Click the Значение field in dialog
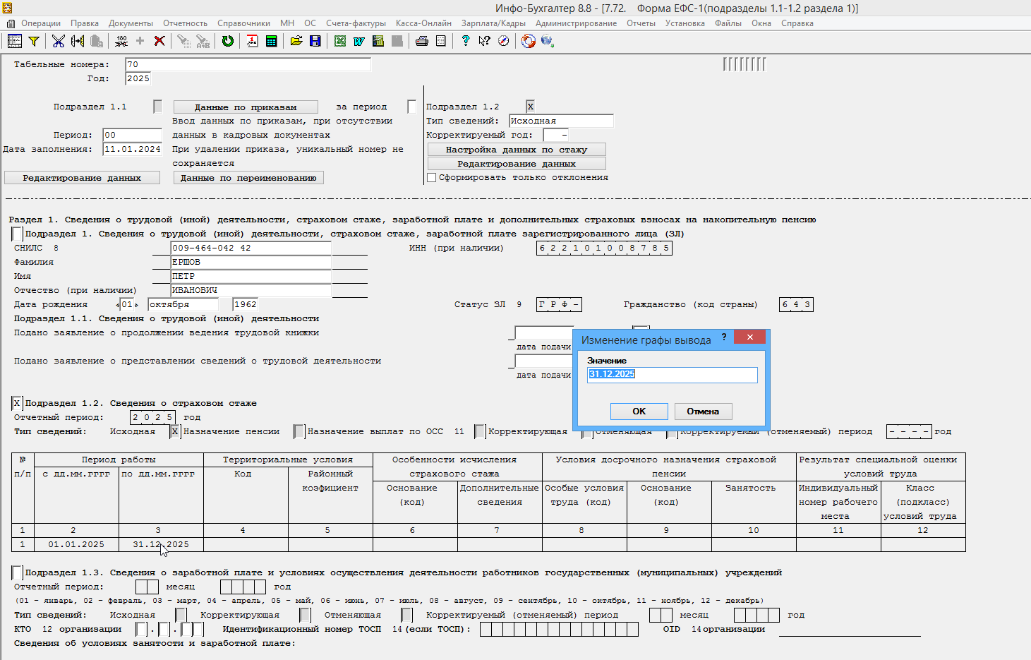1031x660 pixels. point(673,374)
